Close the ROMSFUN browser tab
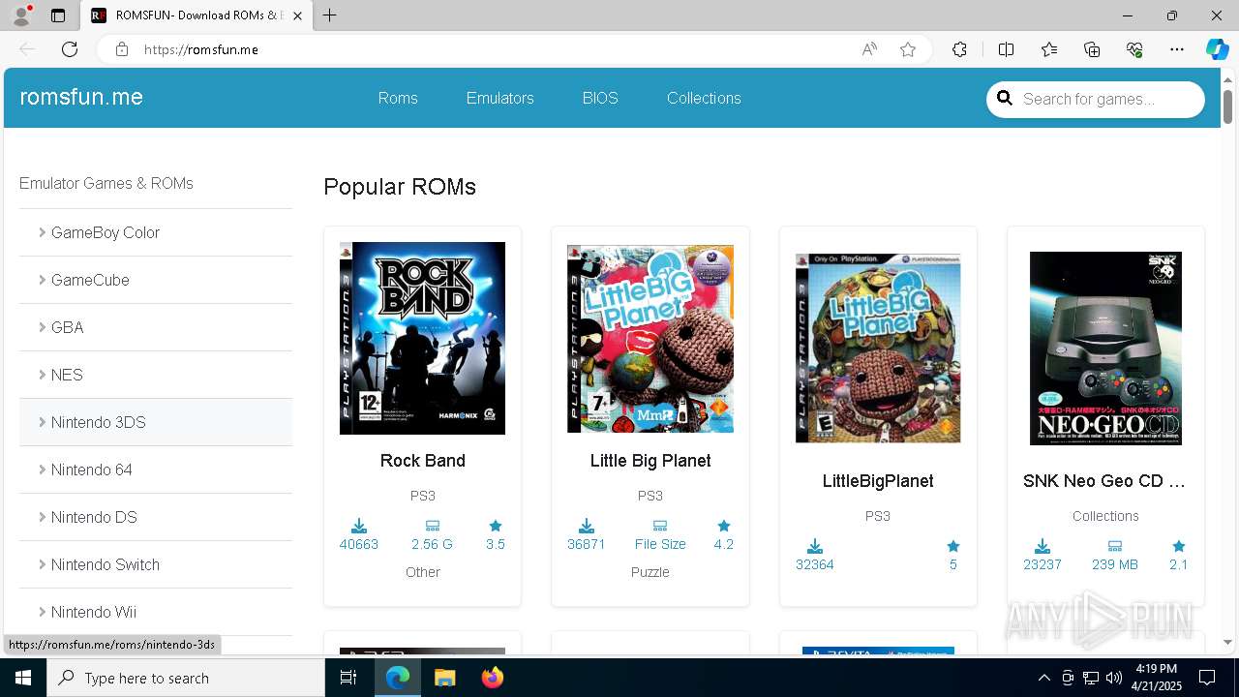The height and width of the screenshot is (697, 1239). [x=297, y=15]
